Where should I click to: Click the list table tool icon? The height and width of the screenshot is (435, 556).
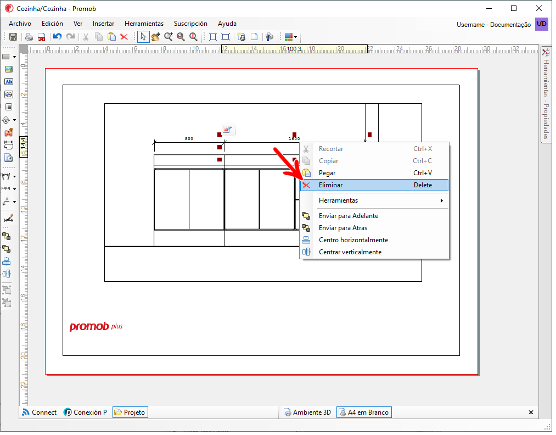9,107
